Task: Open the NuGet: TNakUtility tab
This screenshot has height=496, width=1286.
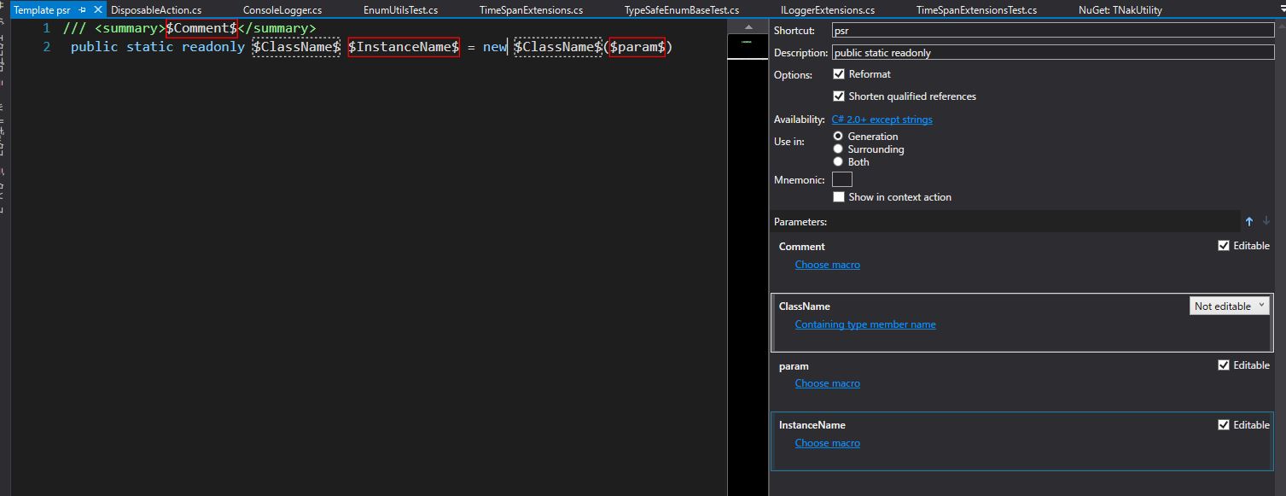Action: pyautogui.click(x=1120, y=10)
